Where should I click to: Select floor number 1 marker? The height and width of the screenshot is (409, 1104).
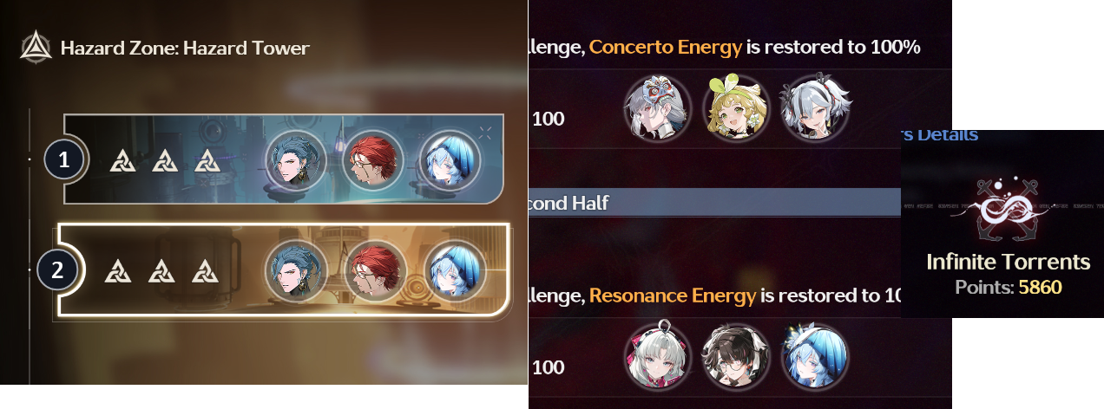(63, 160)
